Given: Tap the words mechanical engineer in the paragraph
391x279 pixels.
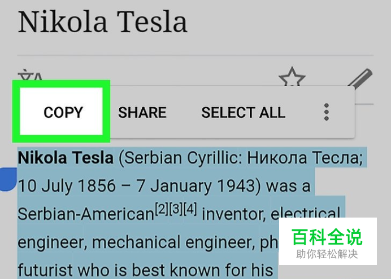Looking at the screenshot, I should click(173, 242).
